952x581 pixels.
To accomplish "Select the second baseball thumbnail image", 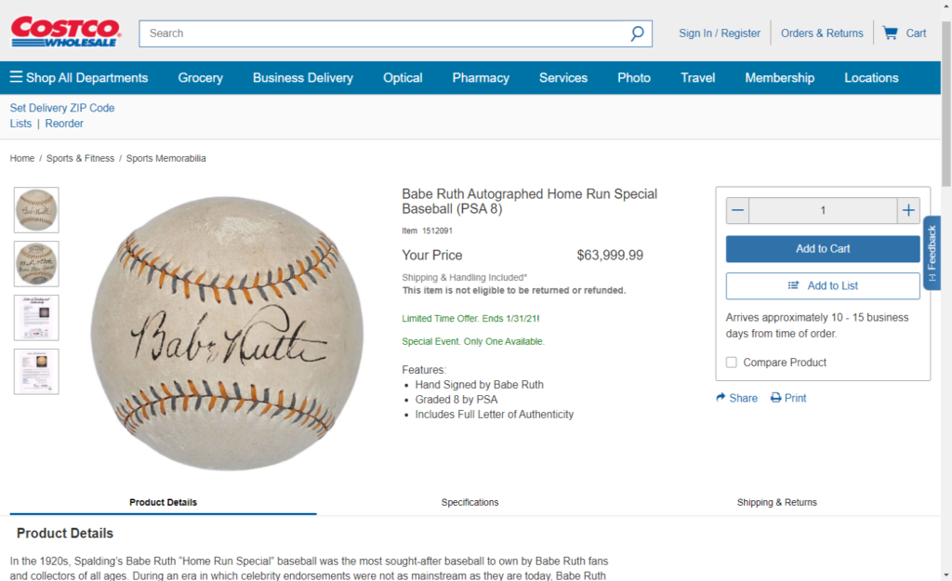I will point(36,263).
